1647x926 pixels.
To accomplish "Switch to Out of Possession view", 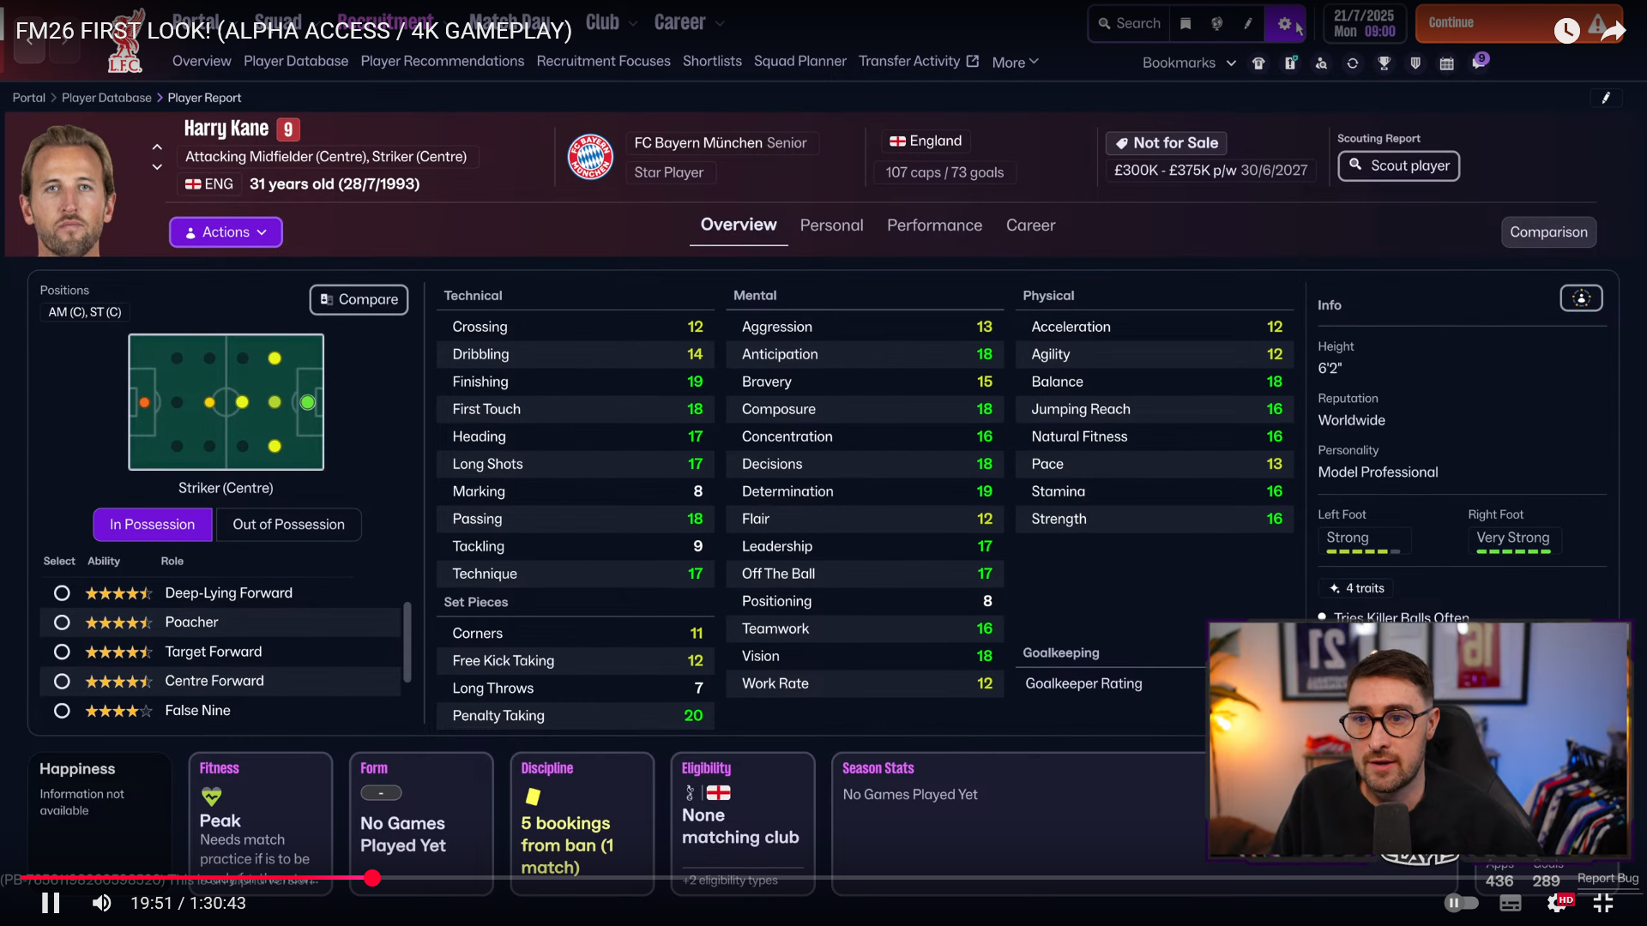I will tap(288, 525).
